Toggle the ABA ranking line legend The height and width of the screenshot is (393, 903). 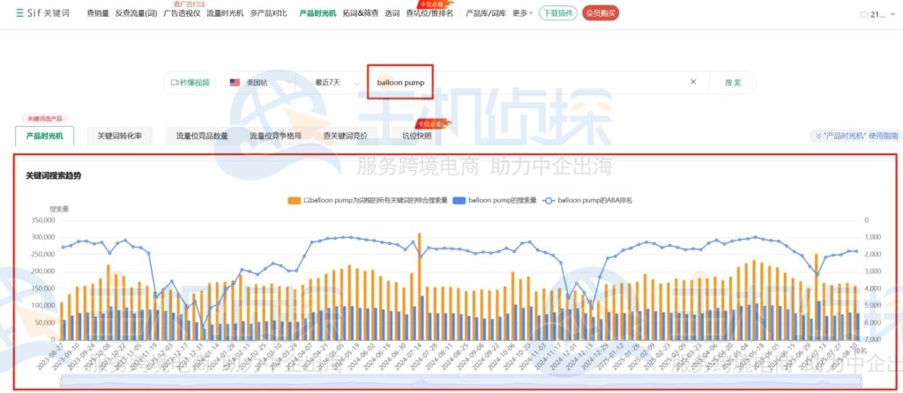pyautogui.click(x=549, y=200)
